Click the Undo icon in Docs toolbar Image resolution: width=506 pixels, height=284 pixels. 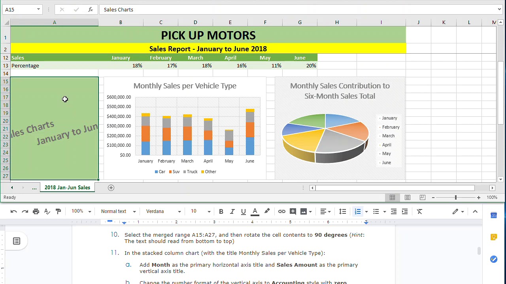(14, 211)
